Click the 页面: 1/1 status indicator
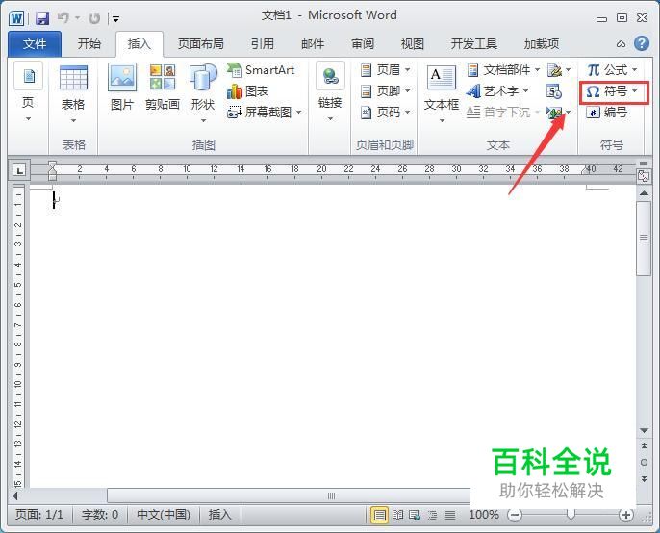Screen dimensions: 660x533 point(39,515)
